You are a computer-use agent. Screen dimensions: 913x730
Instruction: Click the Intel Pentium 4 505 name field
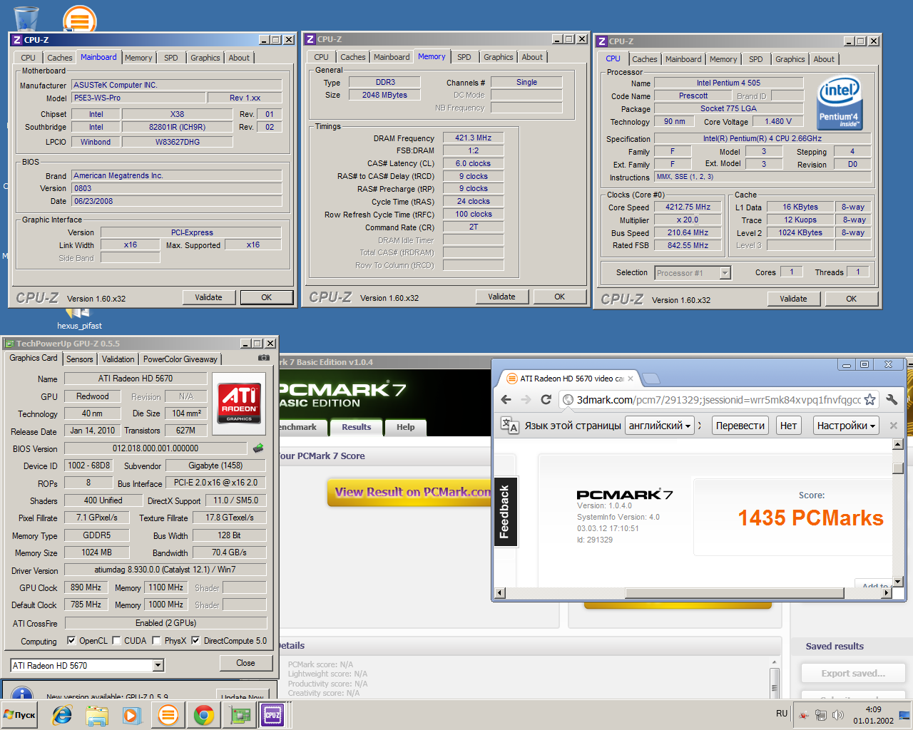coord(728,83)
